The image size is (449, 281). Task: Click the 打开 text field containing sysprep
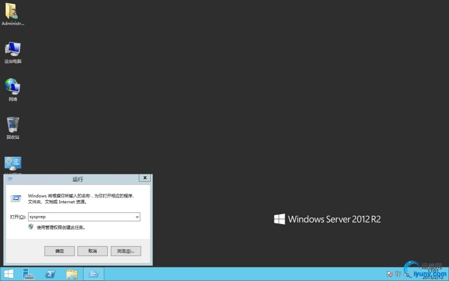pos(81,217)
